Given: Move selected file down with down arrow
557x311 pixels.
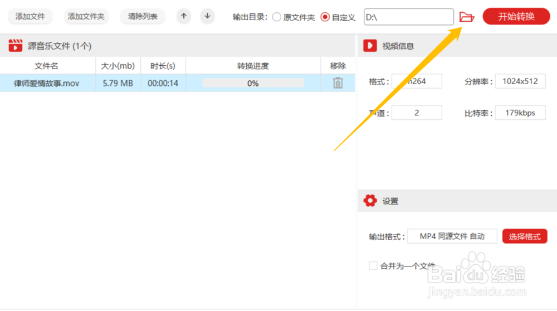Looking at the screenshot, I should coord(207,16).
